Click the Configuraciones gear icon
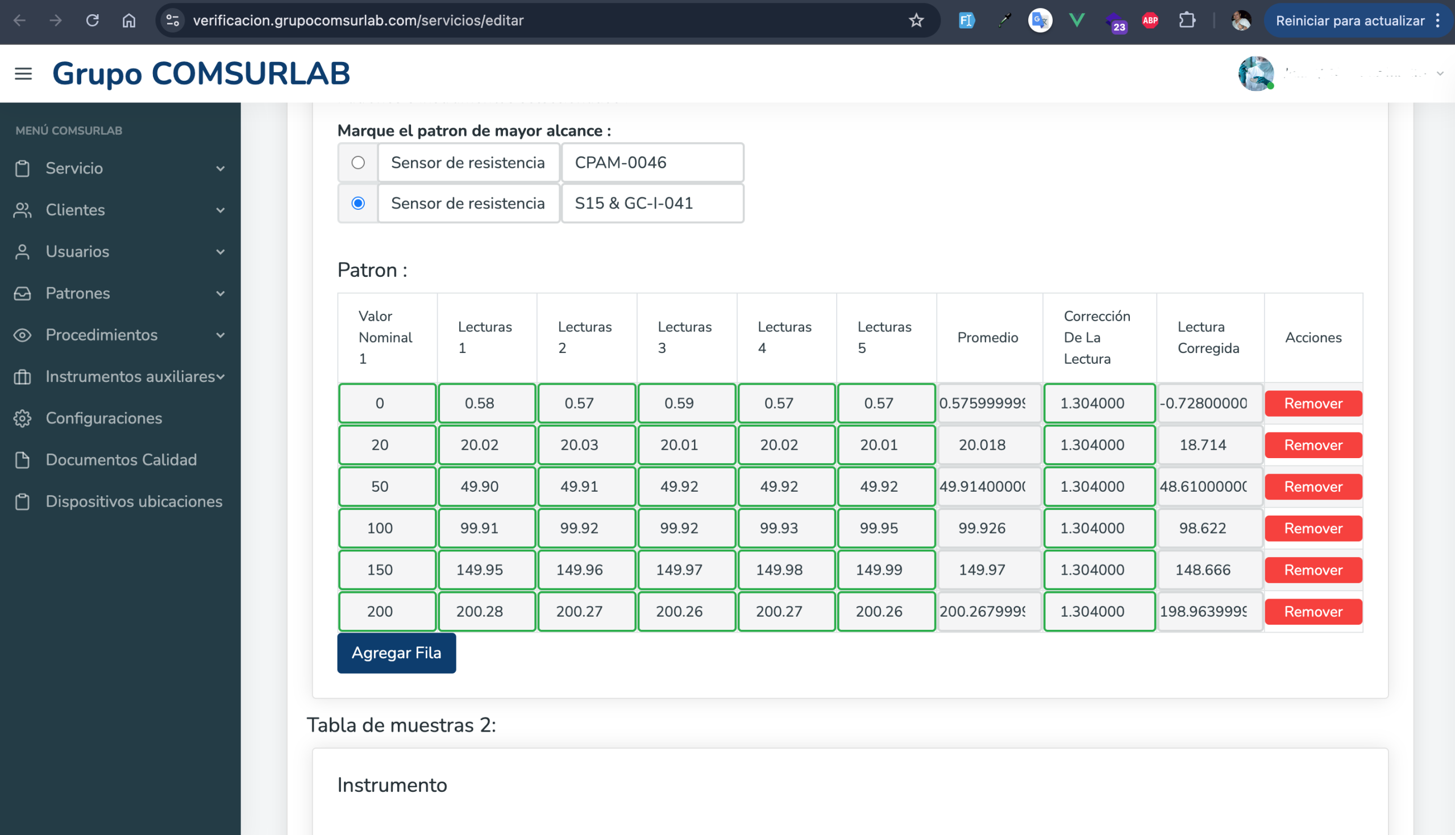Viewport: 1455px width, 835px height. click(22, 418)
